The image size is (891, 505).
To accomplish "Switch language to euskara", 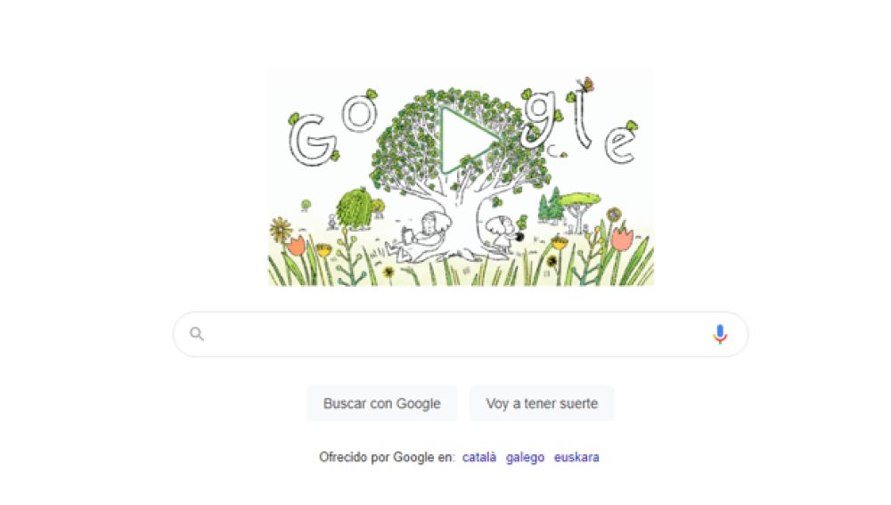I will (x=576, y=457).
